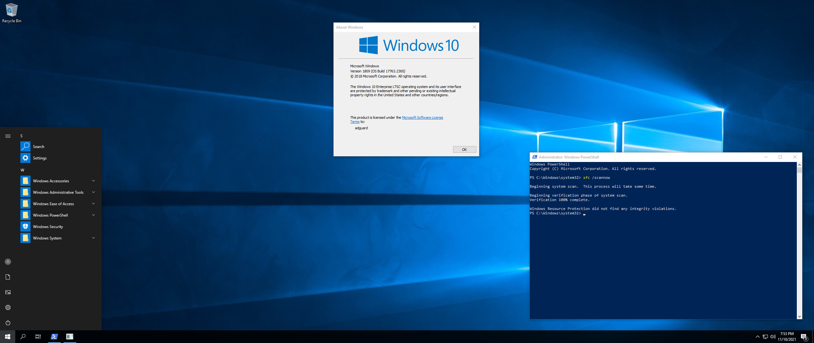Viewport: 814px width, 343px height.
Task: Click the taskbar search magnifier icon
Action: (x=23, y=337)
